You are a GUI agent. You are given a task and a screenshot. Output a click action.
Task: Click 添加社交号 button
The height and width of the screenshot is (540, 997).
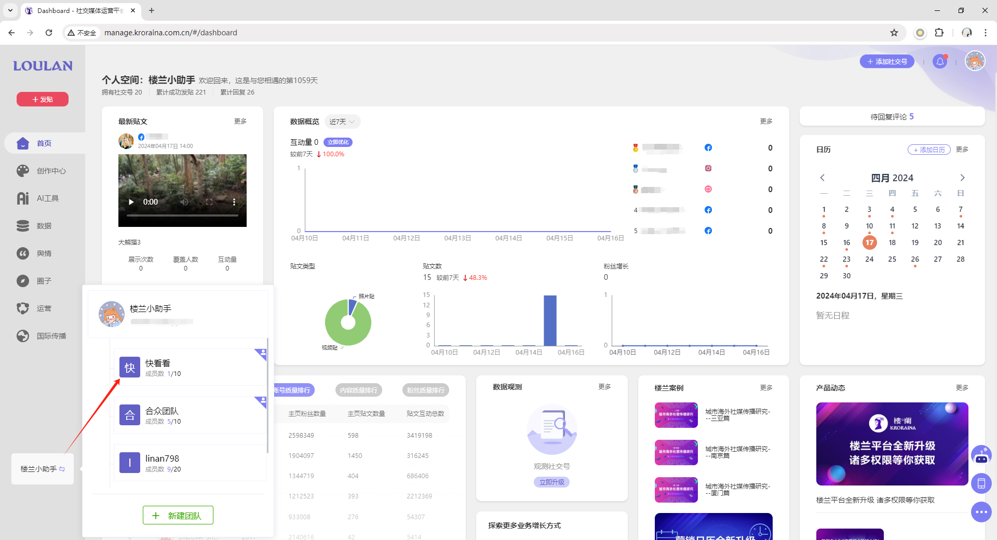coord(887,62)
